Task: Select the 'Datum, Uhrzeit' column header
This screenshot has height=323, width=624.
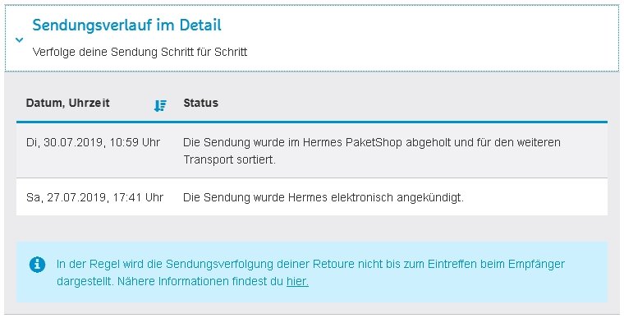Action: [67, 103]
